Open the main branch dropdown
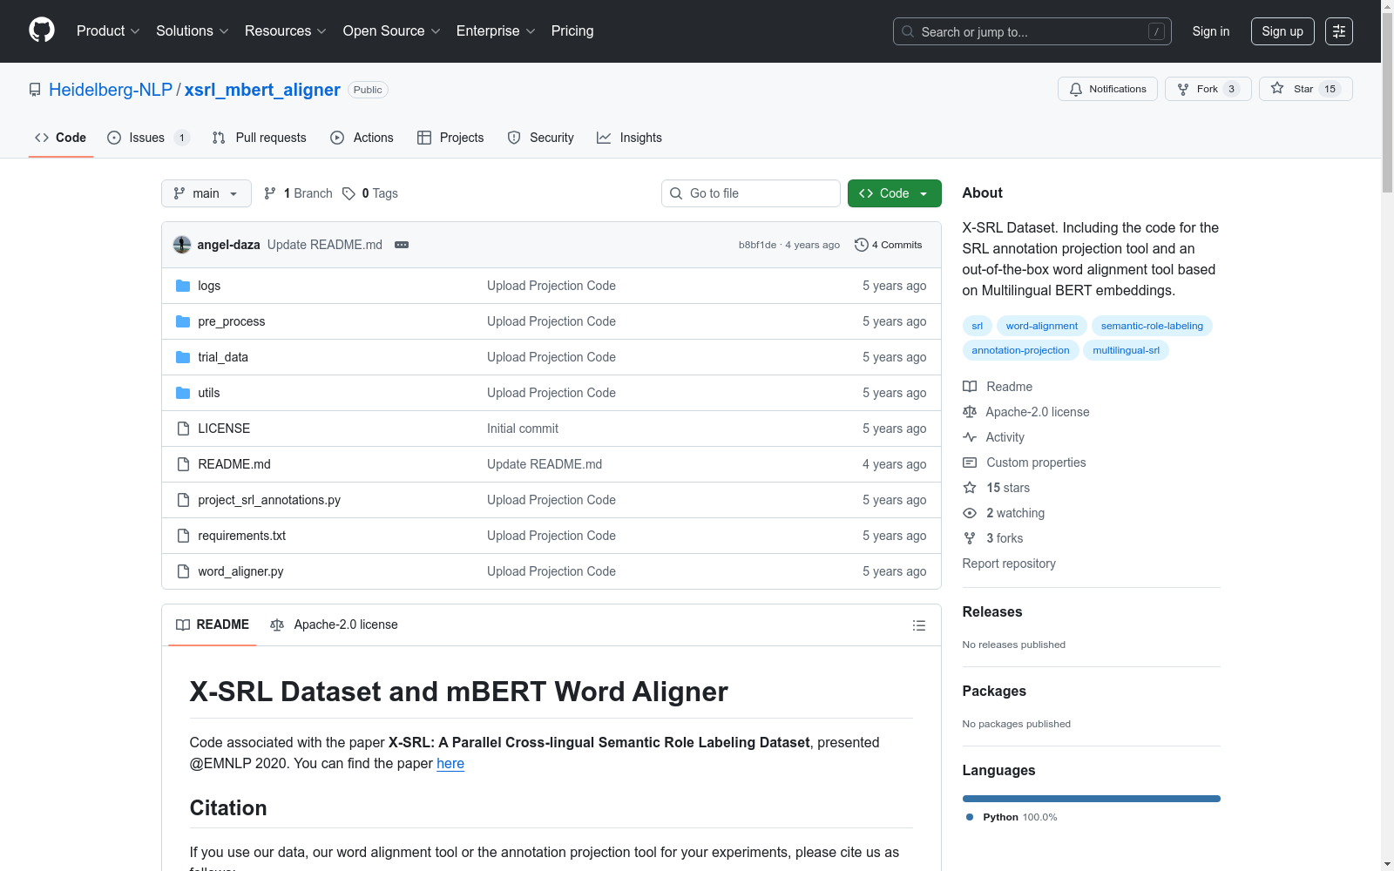This screenshot has width=1394, height=871. (x=206, y=193)
